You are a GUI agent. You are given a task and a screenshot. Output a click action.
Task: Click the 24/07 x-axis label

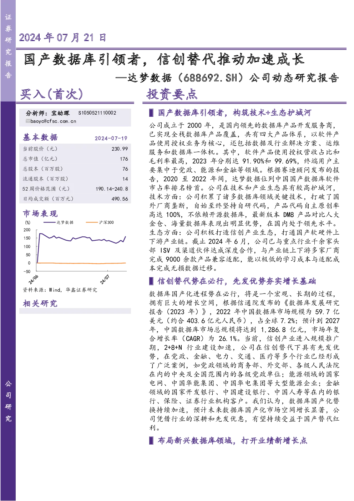(x=105, y=279)
